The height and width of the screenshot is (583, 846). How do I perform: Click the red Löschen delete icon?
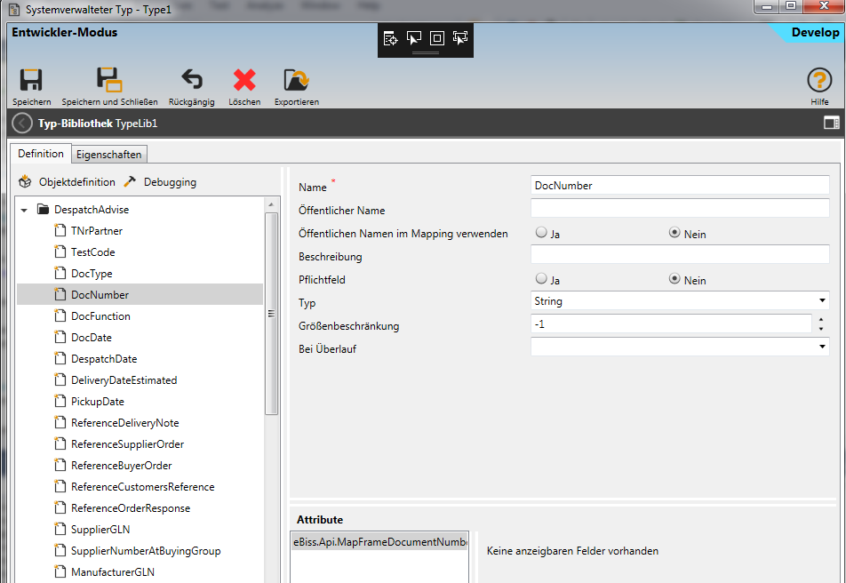coord(244,80)
